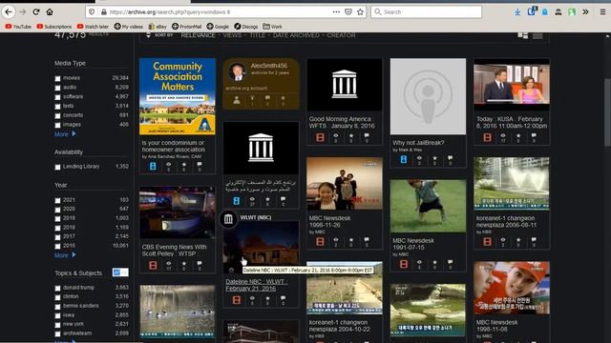Screen dimensions: 611x343
Task: Check the movies media type filter
Action: pyautogui.click(x=57, y=78)
